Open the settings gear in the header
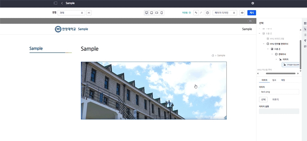The image size is (307, 141). tap(253, 3)
